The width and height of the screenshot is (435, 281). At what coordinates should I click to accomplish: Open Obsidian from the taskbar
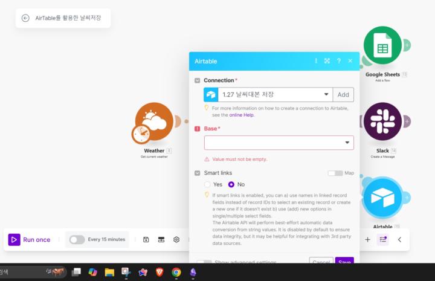click(x=193, y=272)
